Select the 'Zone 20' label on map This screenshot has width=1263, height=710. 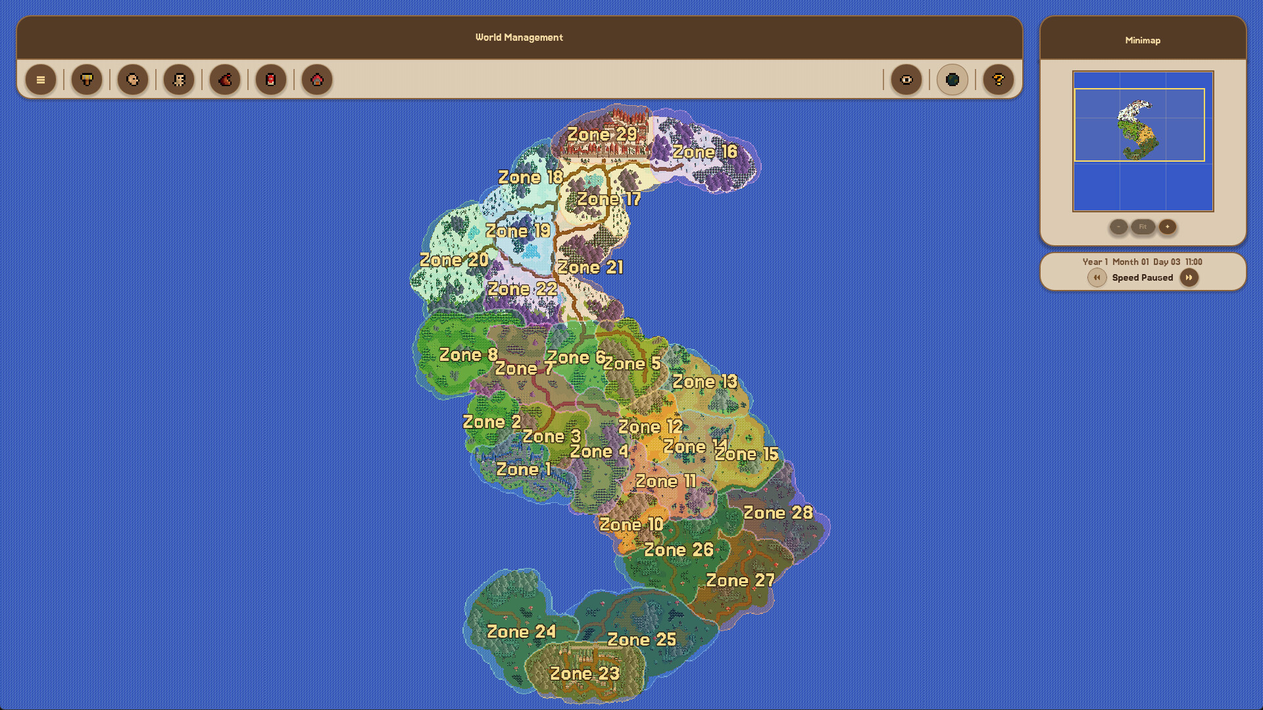(454, 260)
